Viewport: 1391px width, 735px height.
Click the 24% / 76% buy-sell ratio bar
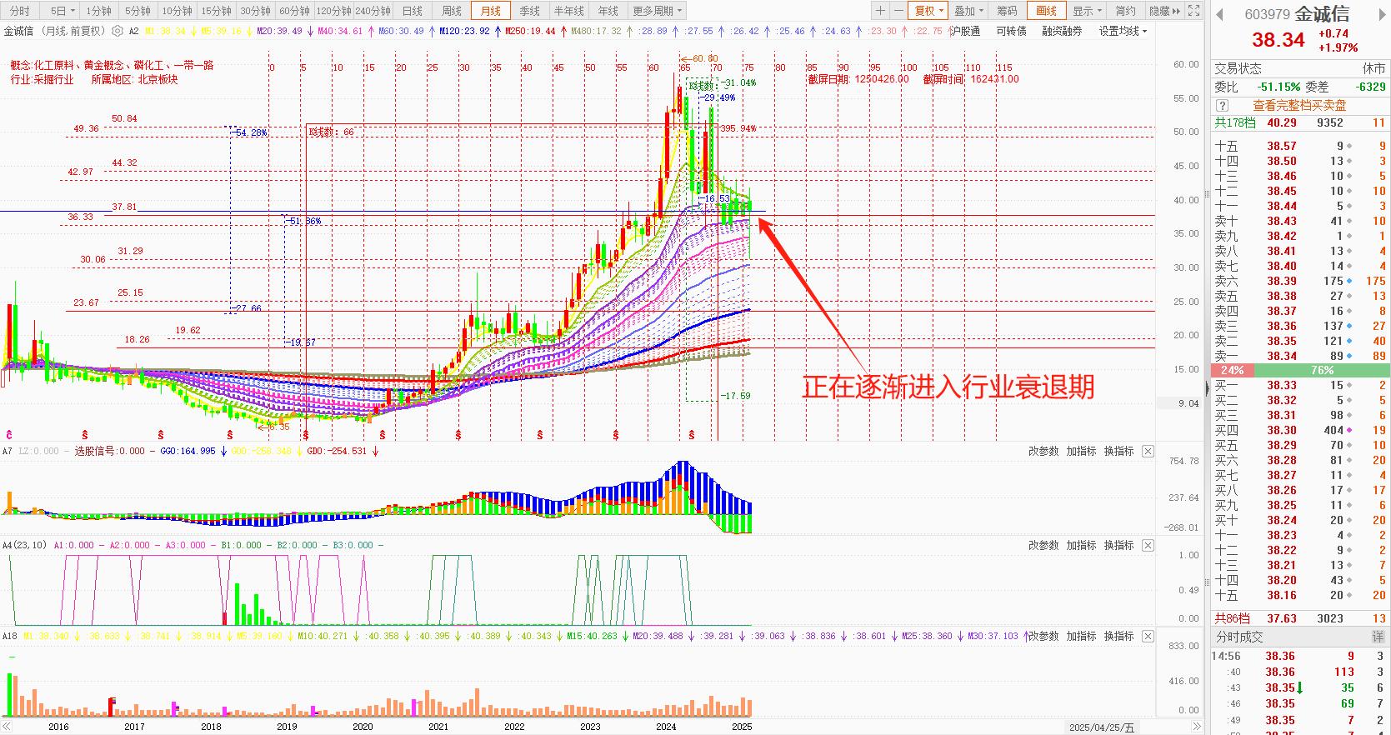coord(1300,370)
